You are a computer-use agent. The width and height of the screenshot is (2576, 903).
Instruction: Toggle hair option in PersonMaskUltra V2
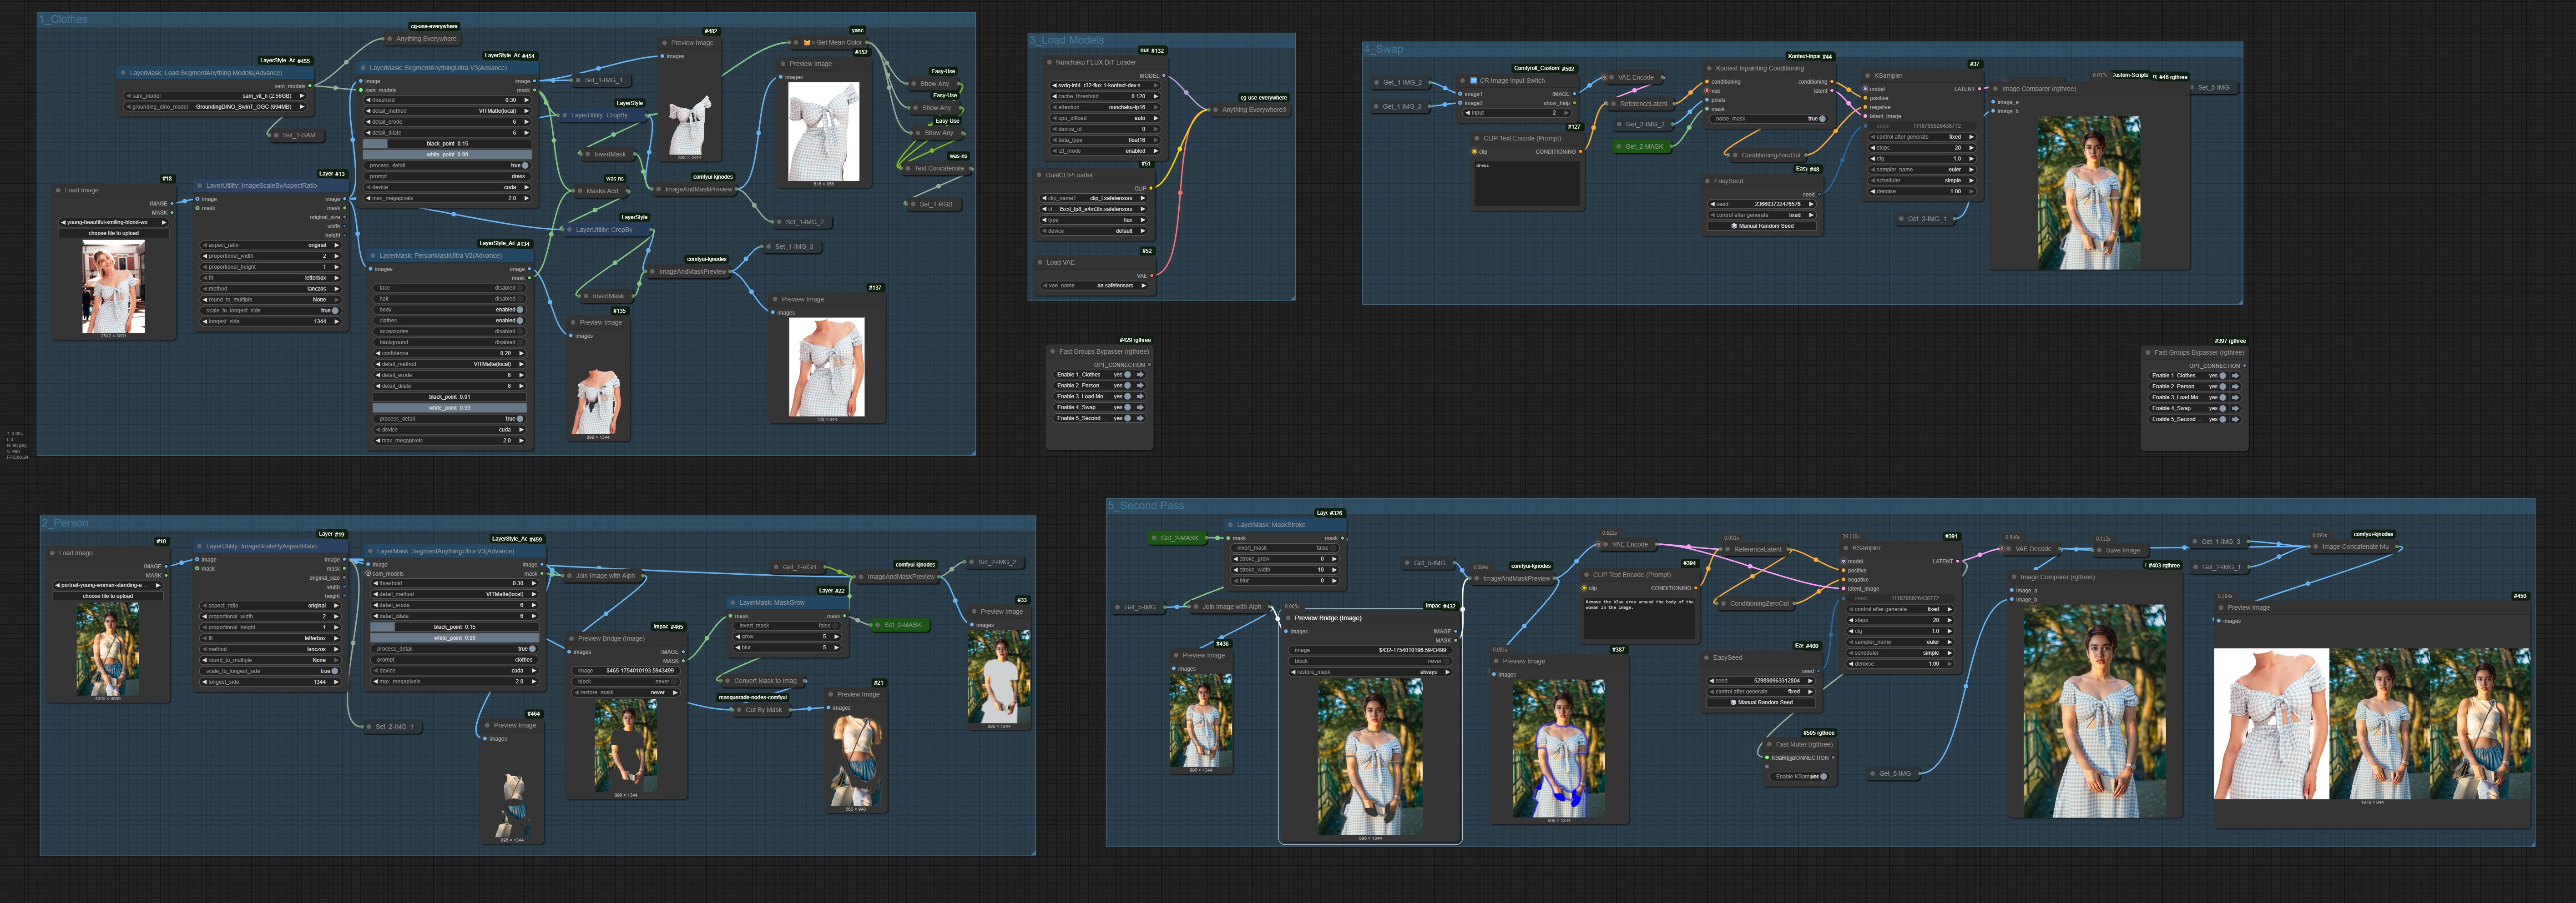[x=449, y=299]
